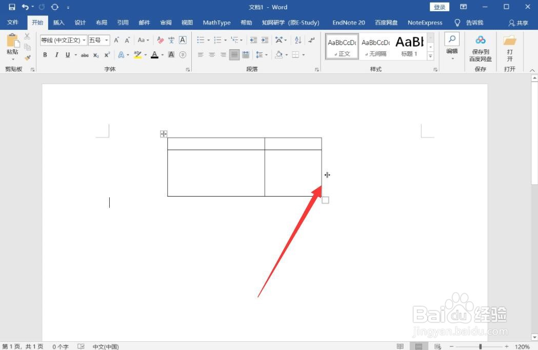The image size is (538, 350).
Task: Switch to the 布局 Layout tab
Action: coord(102,23)
